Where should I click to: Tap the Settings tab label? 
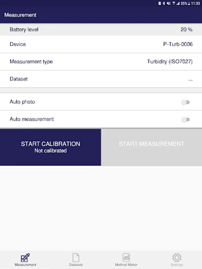pyautogui.click(x=177, y=265)
